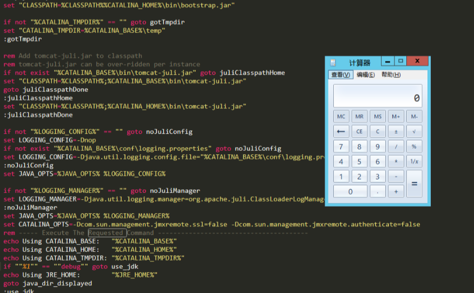Click the square root button
Image resolution: width=474 pixels, height=293 pixels.
[414, 131]
